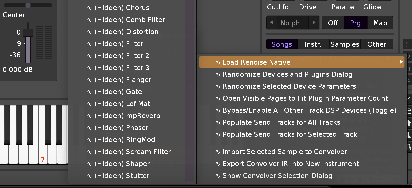Choose Randomize Selected Device Parameters
The width and height of the screenshot is (412, 188).
pyautogui.click(x=289, y=86)
